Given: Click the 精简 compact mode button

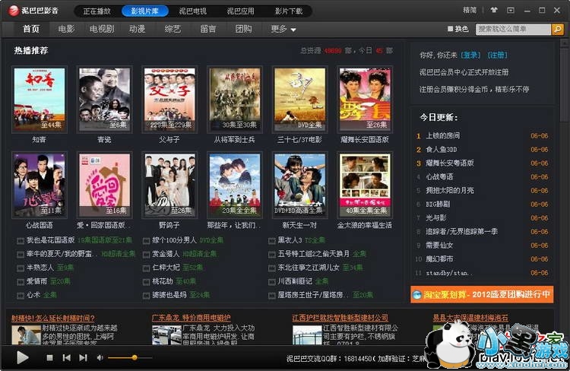Looking at the screenshot, I should coord(470,10).
